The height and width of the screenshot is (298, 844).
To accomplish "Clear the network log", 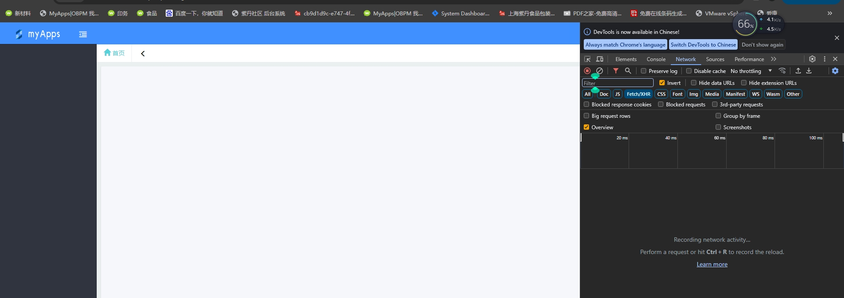I will [x=600, y=71].
